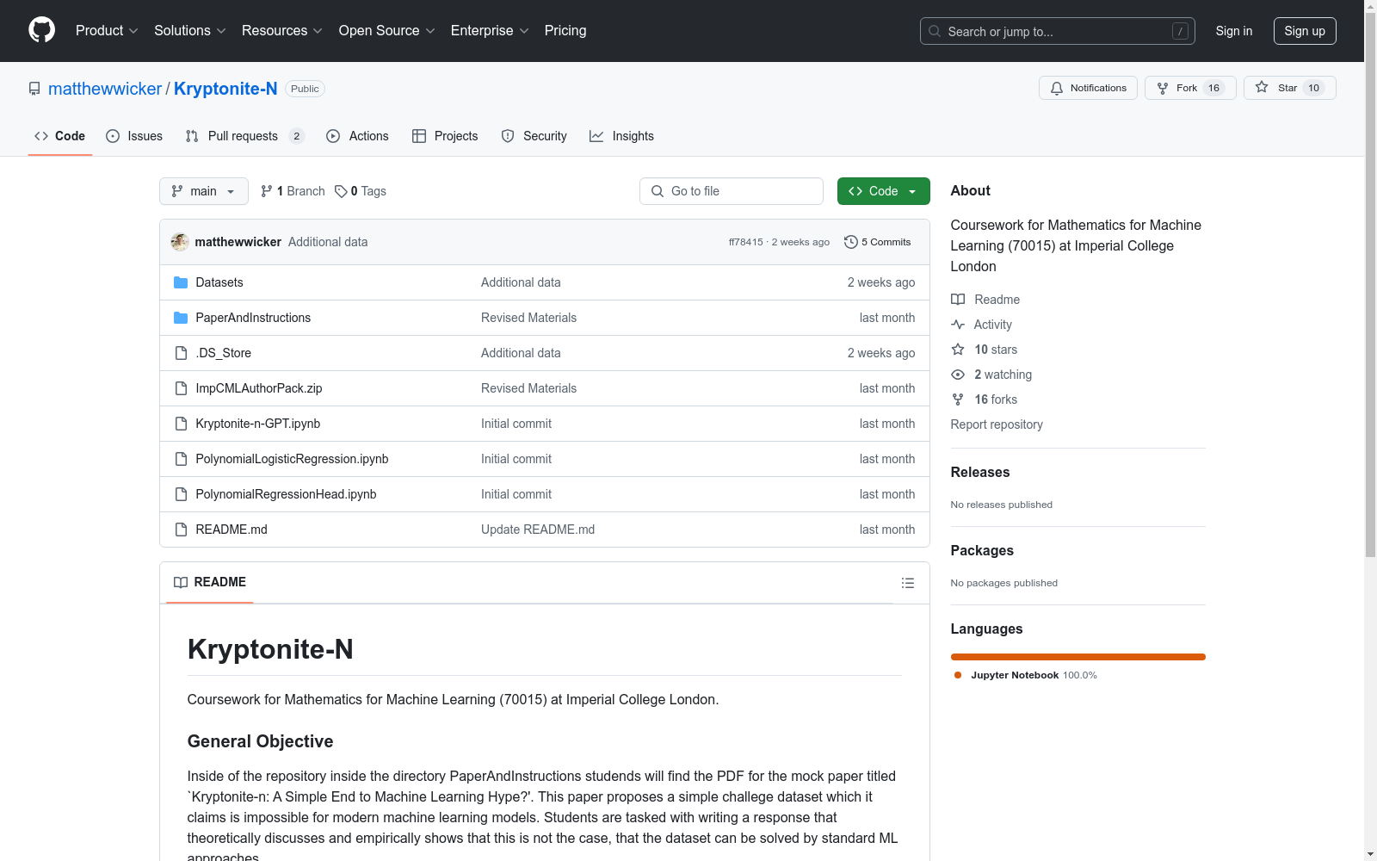Image resolution: width=1377 pixels, height=861 pixels.
Task: Switch to the Insights tab
Action: click(x=621, y=136)
